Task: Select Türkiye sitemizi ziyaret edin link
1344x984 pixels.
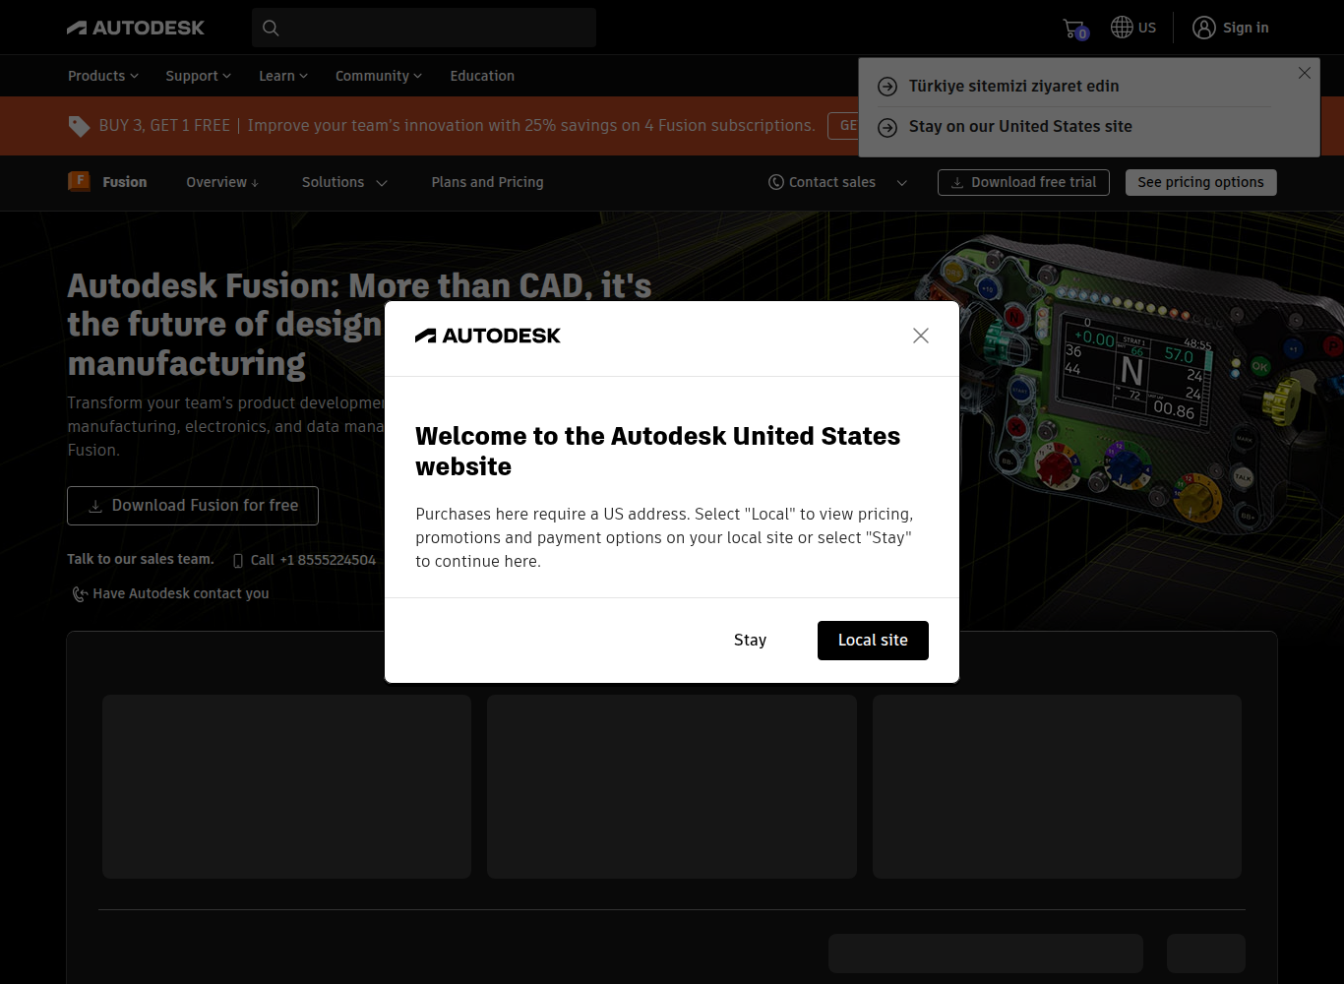Action: point(1013,87)
